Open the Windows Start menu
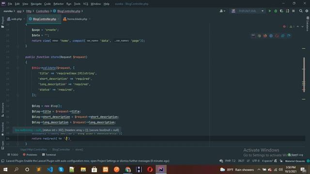 pos(5,170)
